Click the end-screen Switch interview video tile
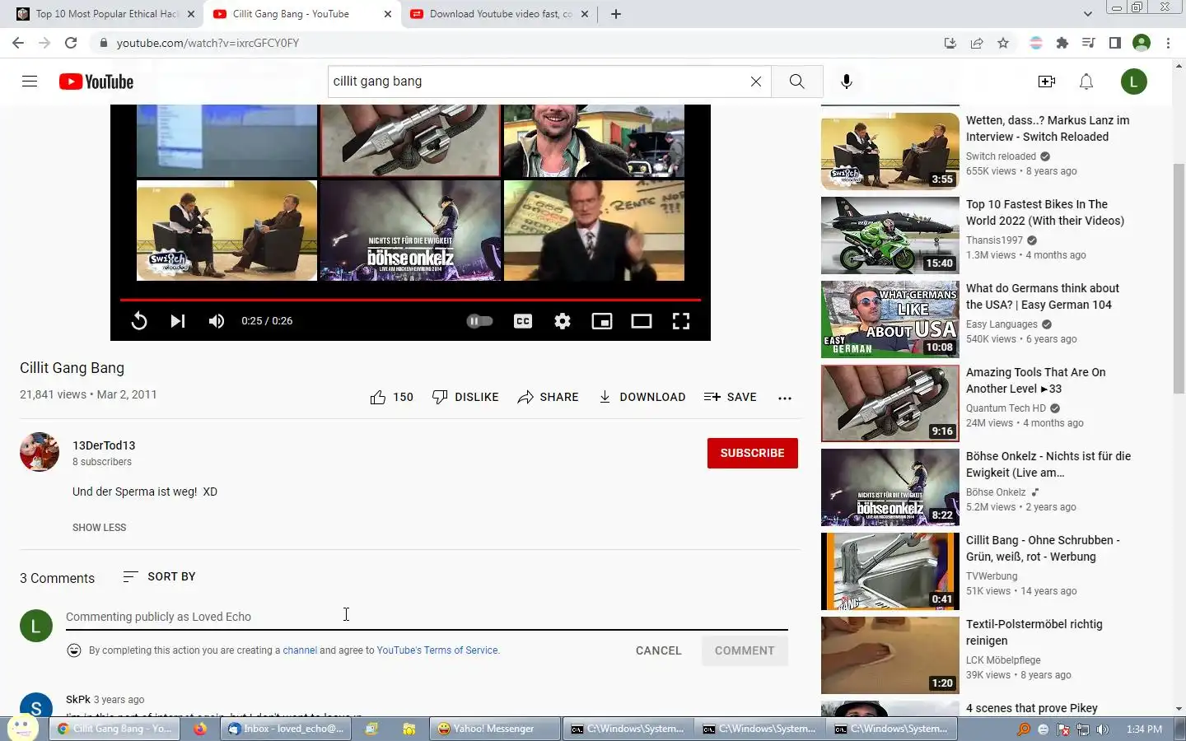This screenshot has width=1186, height=741. [226, 231]
